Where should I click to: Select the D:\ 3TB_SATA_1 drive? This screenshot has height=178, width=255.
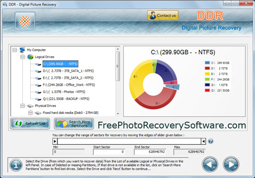[x=68, y=71]
